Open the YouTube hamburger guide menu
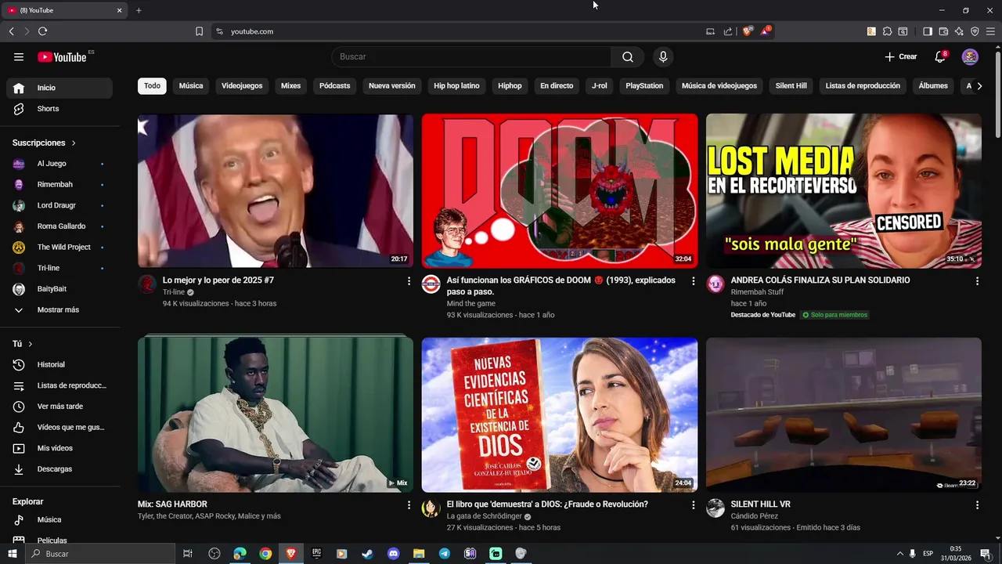 pos(19,56)
